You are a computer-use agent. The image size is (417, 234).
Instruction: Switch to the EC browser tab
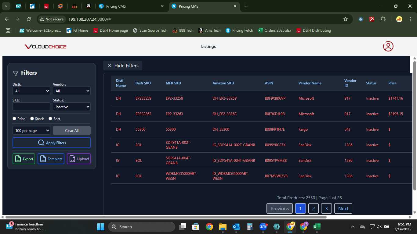[18, 6]
